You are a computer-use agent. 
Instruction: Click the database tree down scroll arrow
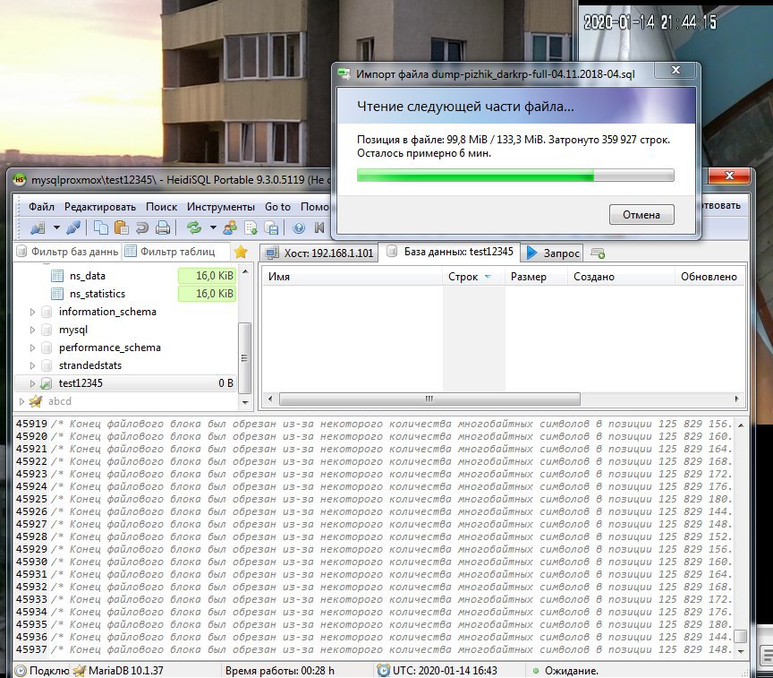tap(245, 403)
